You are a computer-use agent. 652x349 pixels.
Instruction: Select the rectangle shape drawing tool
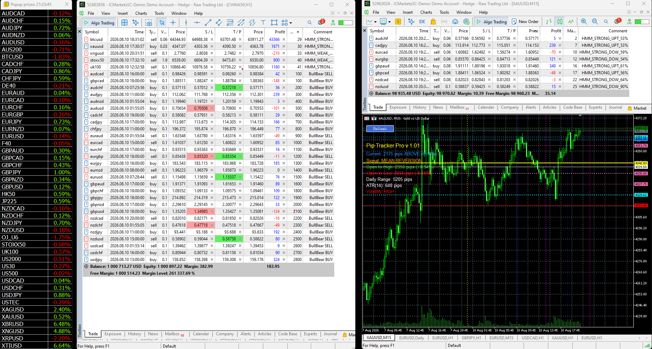pos(274,23)
